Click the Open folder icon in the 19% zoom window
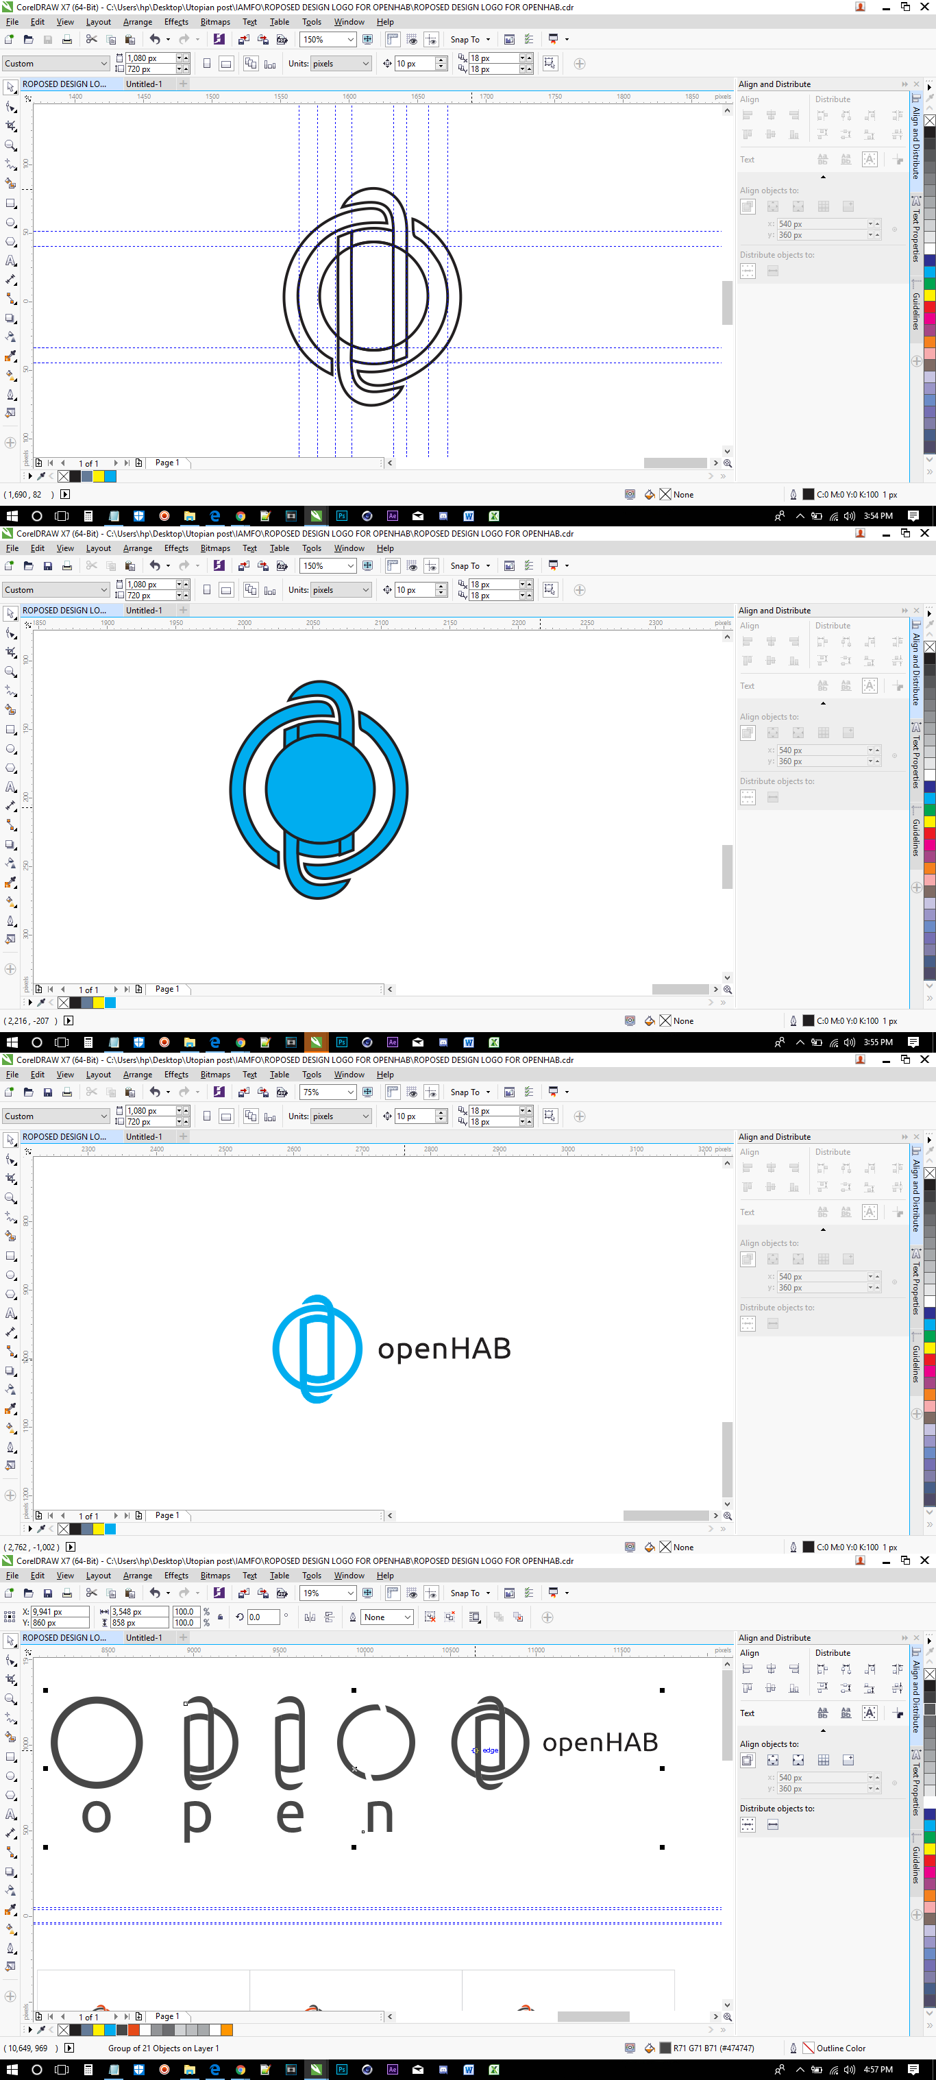The image size is (936, 2080). pyautogui.click(x=28, y=1593)
